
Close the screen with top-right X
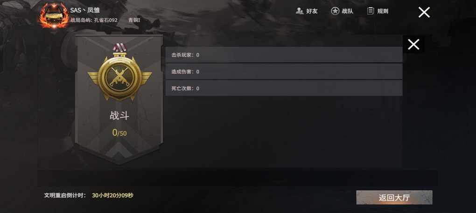click(x=424, y=13)
